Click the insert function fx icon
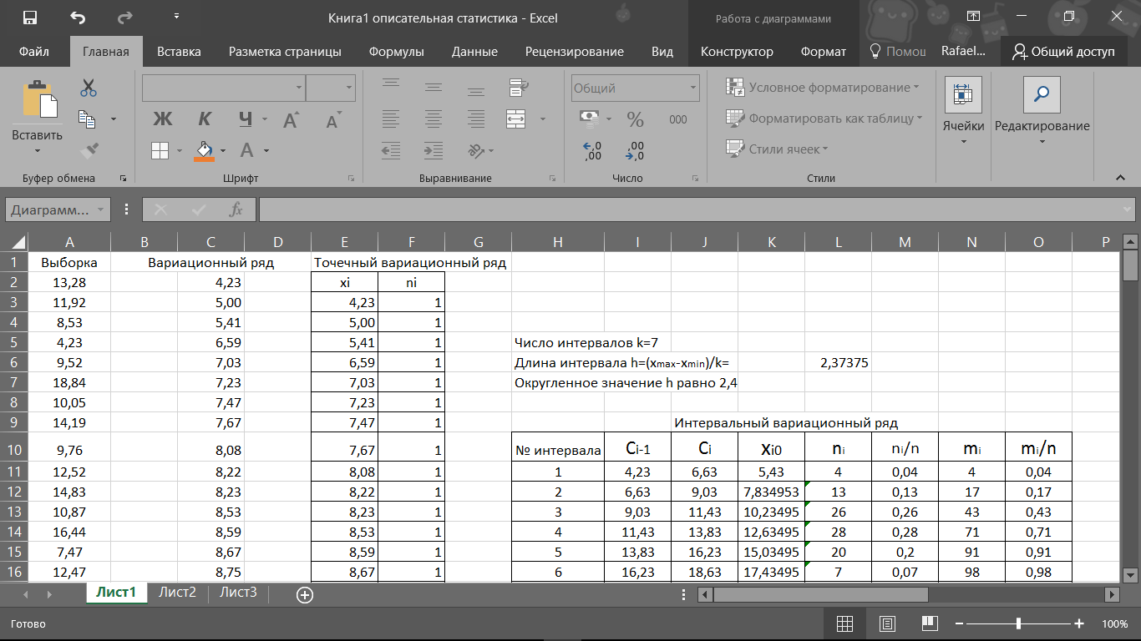Screen dimensions: 1141x641 (x=236, y=210)
